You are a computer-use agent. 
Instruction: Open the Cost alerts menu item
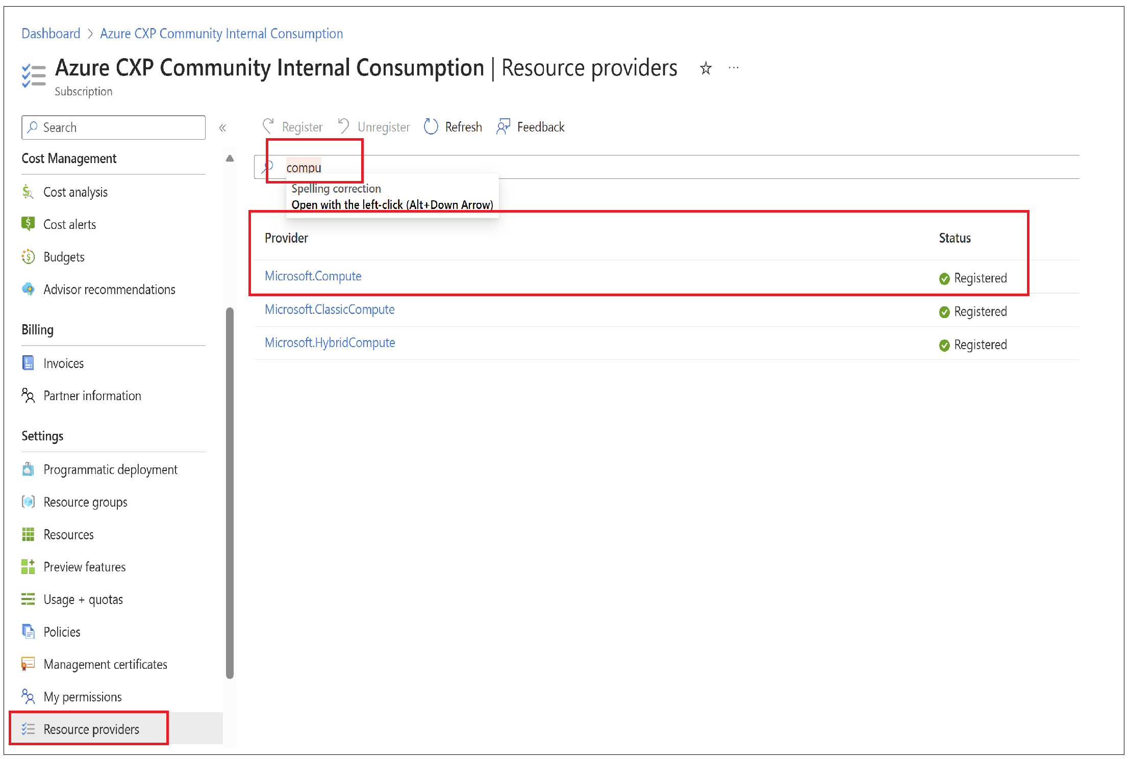[x=69, y=224]
